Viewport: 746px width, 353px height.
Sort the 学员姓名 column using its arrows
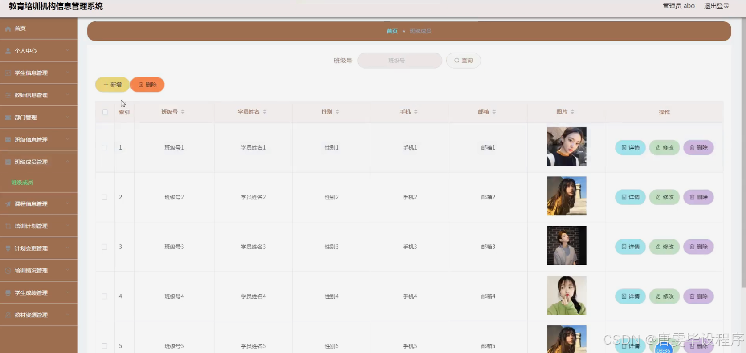[265, 112]
